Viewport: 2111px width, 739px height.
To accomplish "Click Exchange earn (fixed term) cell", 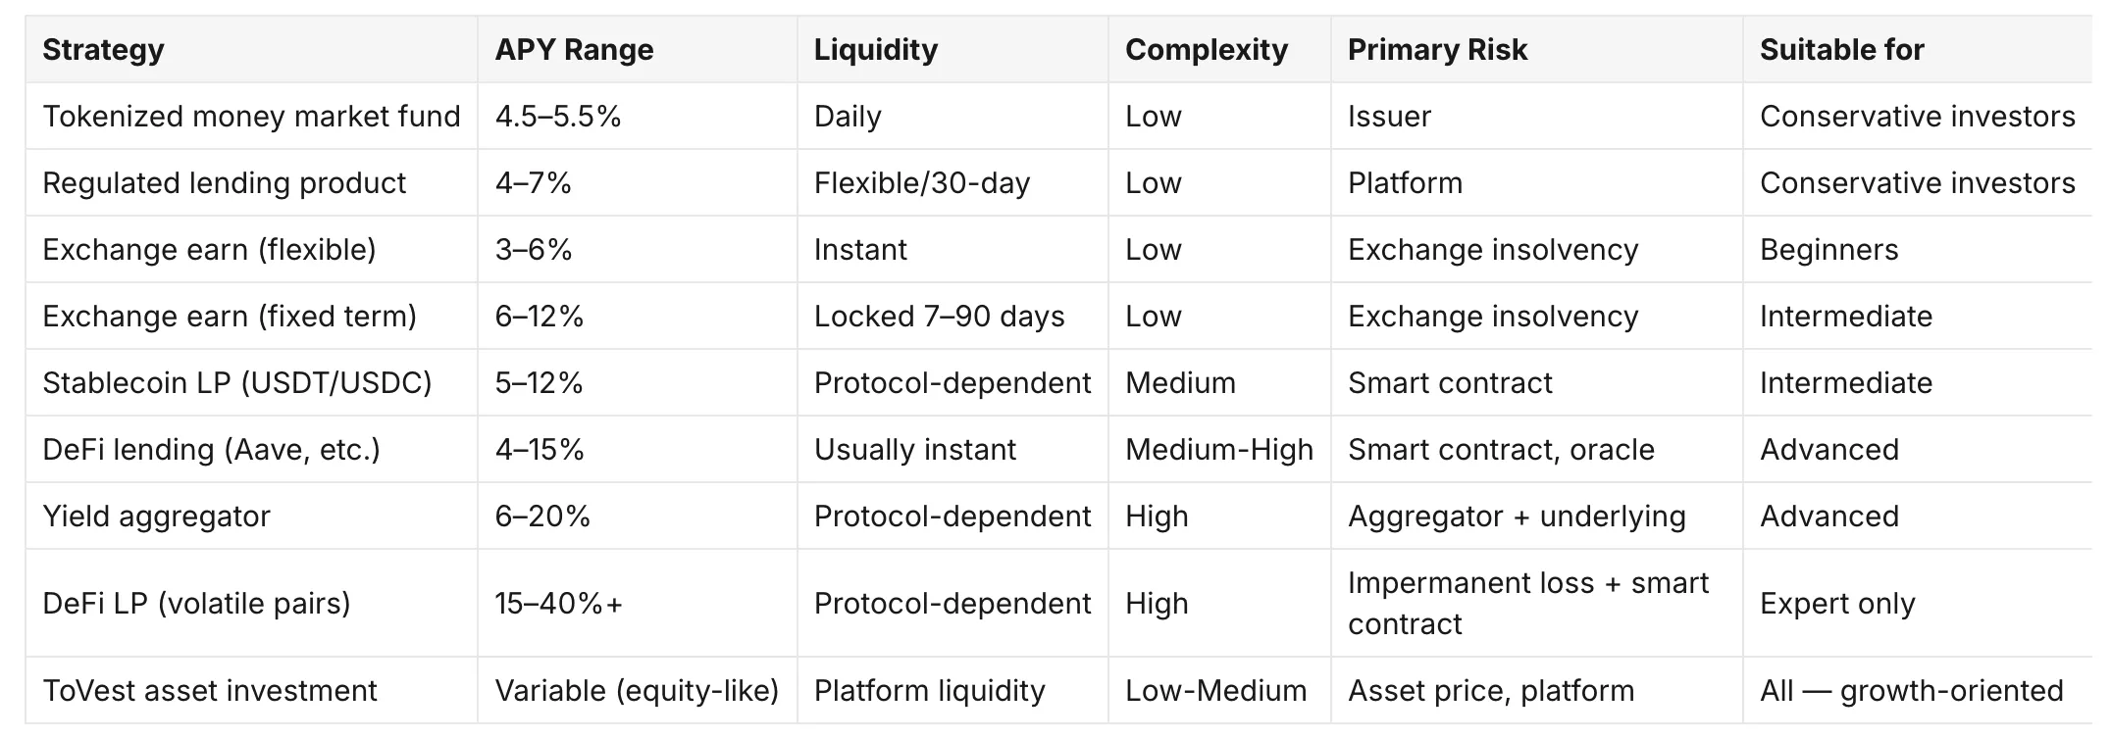I will (251, 316).
